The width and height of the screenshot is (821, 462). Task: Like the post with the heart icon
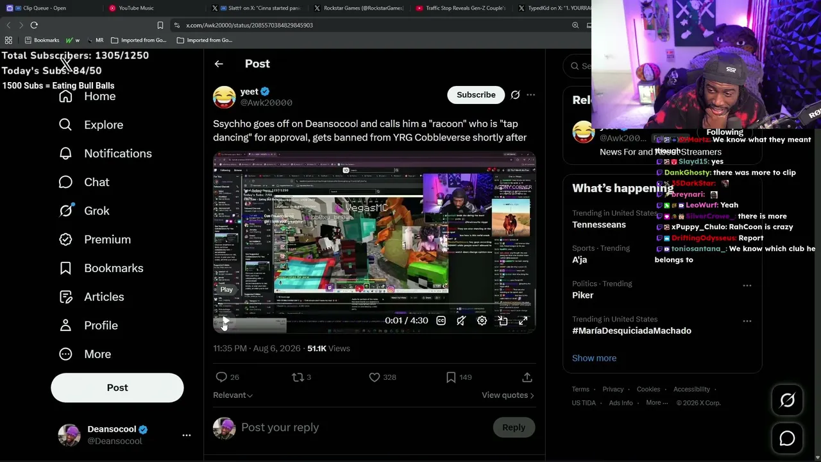click(x=375, y=377)
